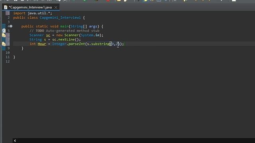Image resolution: width=255 pixels, height=143 pixels.
Task: Click the 'Integer' class reference
Action: pos(59,44)
